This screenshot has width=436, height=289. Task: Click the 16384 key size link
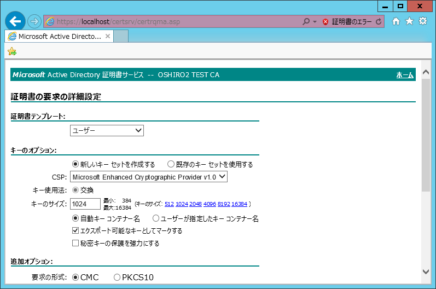coord(240,204)
